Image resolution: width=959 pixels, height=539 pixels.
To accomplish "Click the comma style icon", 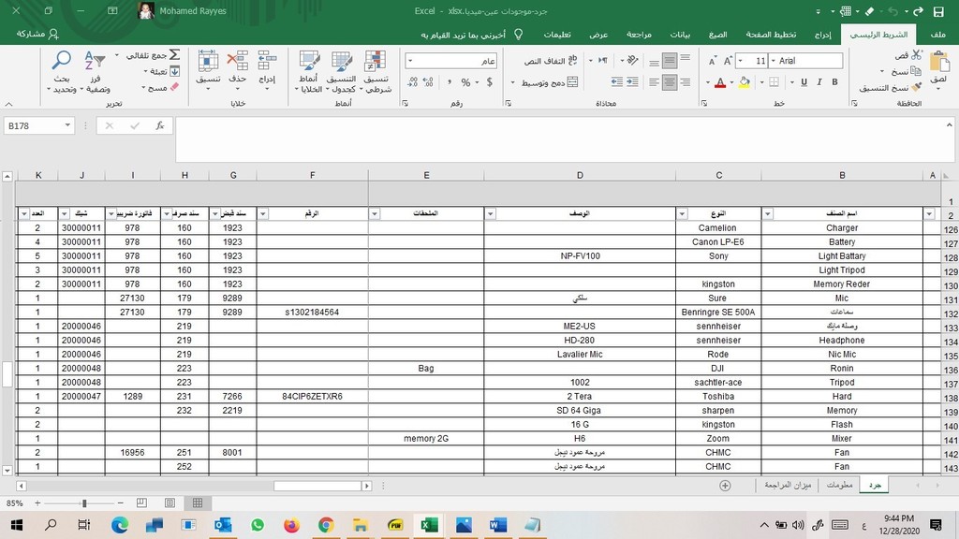I will point(449,82).
